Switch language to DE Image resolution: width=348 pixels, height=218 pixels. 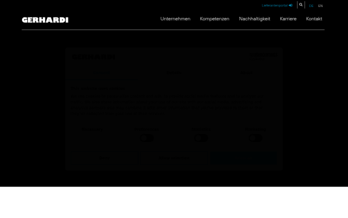coord(311,6)
